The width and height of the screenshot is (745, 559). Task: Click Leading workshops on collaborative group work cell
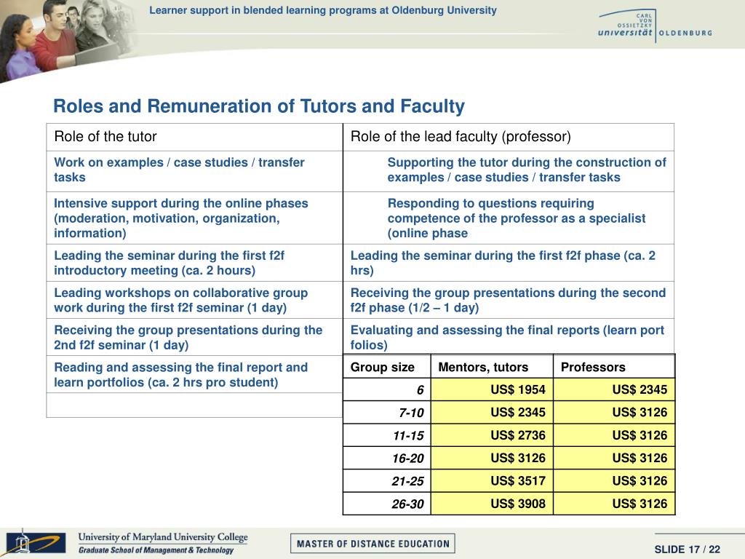click(194, 300)
